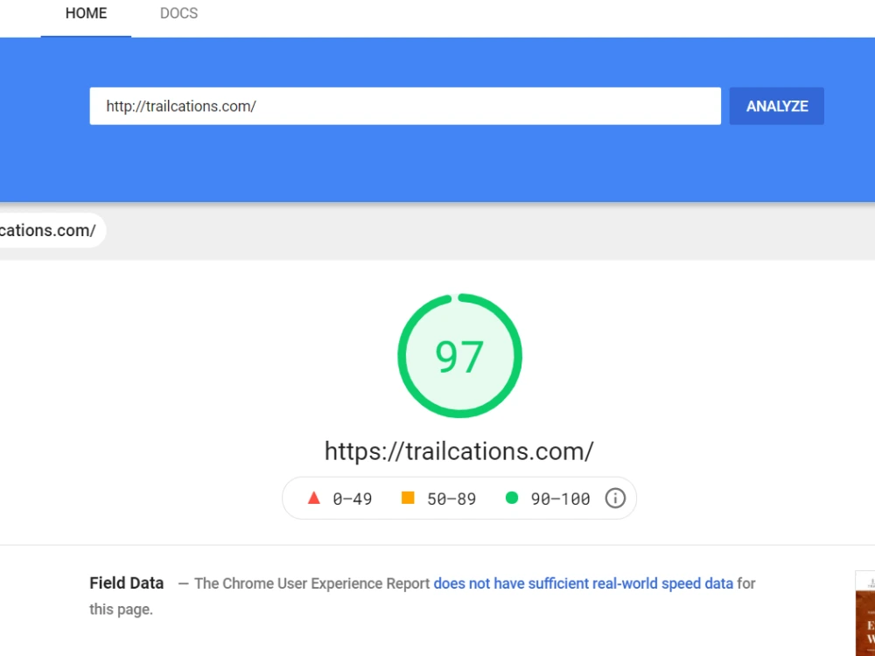The height and width of the screenshot is (656, 875).
Task: Click the red triangle 0–49 legend icon
Action: 313,498
